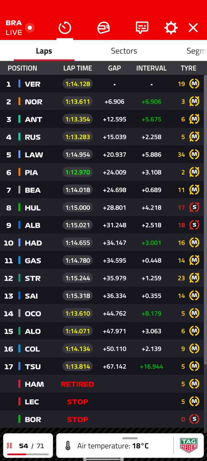
Task: Click the pause icon beside lap counter
Action: point(10,446)
